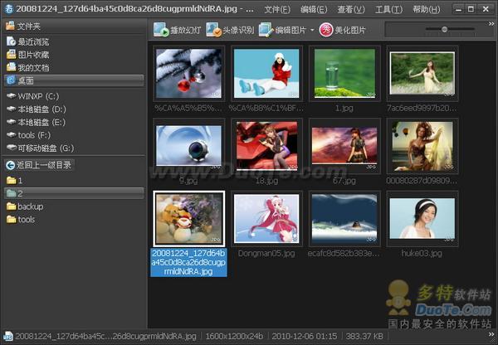Select the snowy ornament thumbnail %CA%A5%B5%

pyautogui.click(x=188, y=73)
